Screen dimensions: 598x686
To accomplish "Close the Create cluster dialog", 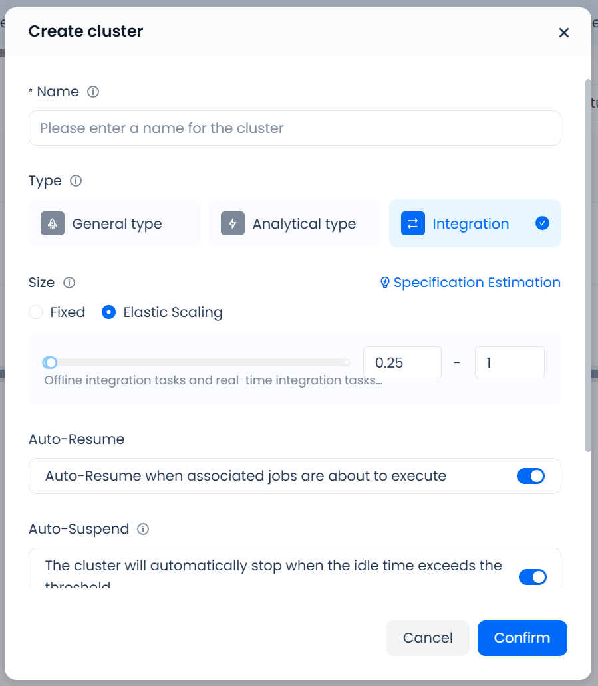I will tap(564, 33).
